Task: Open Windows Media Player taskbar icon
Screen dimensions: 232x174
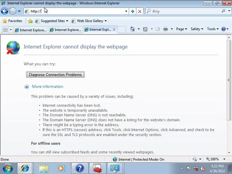Action: 61,168
